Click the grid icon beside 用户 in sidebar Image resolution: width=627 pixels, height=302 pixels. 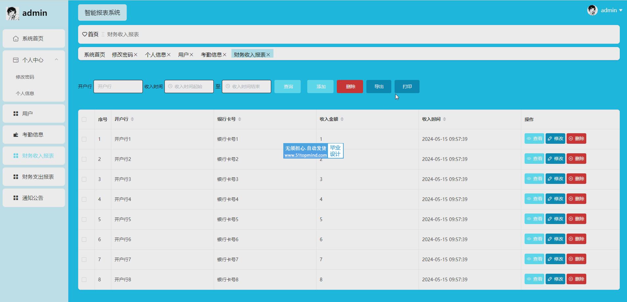(x=15, y=114)
